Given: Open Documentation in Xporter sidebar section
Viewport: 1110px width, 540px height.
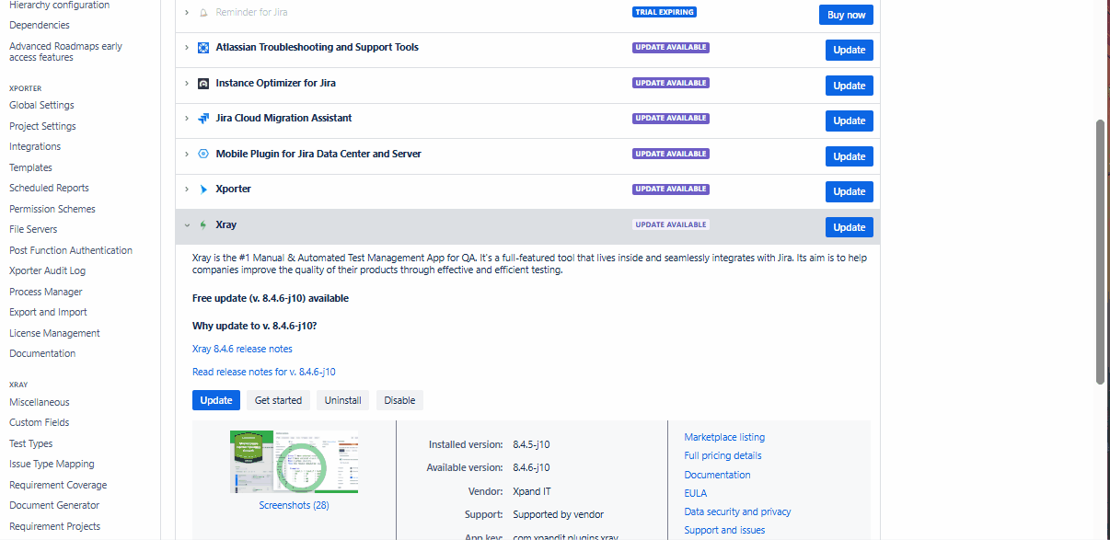Looking at the screenshot, I should (x=42, y=353).
